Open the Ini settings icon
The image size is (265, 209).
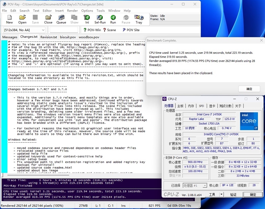tap(87, 19)
